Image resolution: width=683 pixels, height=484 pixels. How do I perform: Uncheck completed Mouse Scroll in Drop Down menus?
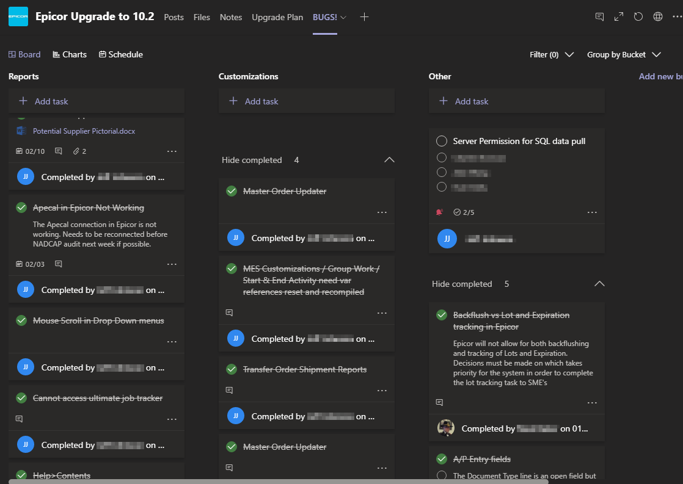pos(21,320)
